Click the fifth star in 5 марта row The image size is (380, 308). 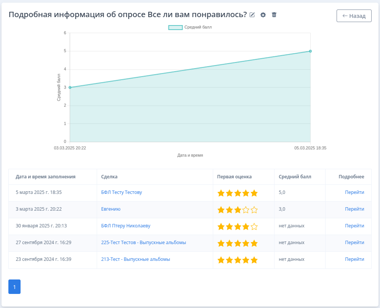tap(254, 193)
